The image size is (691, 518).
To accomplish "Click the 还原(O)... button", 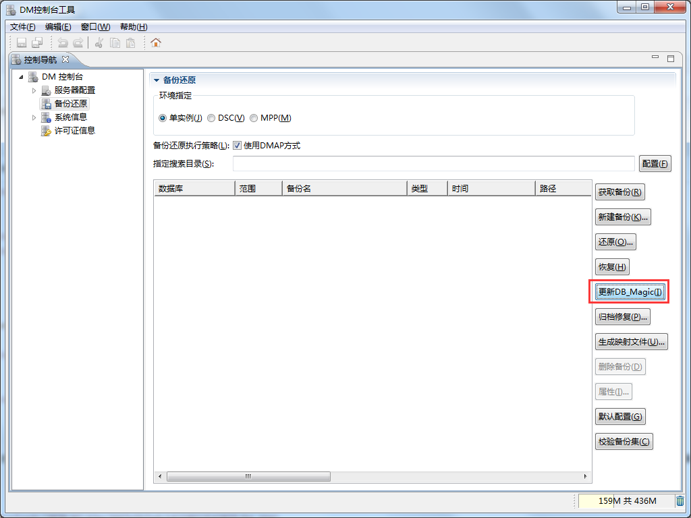I will point(615,242).
